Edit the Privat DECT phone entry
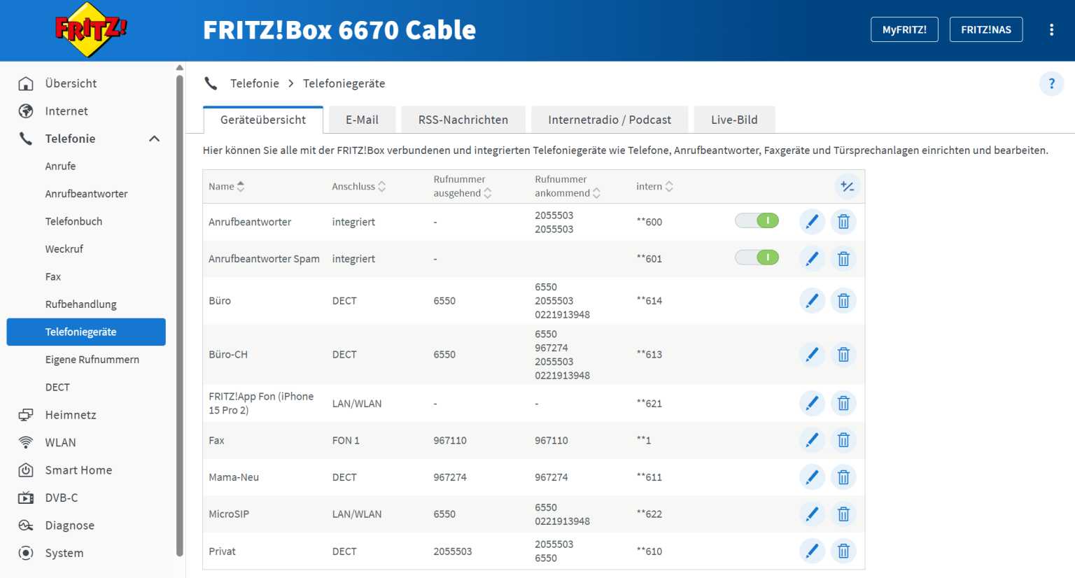Screen dimensions: 1075x578 pos(812,551)
